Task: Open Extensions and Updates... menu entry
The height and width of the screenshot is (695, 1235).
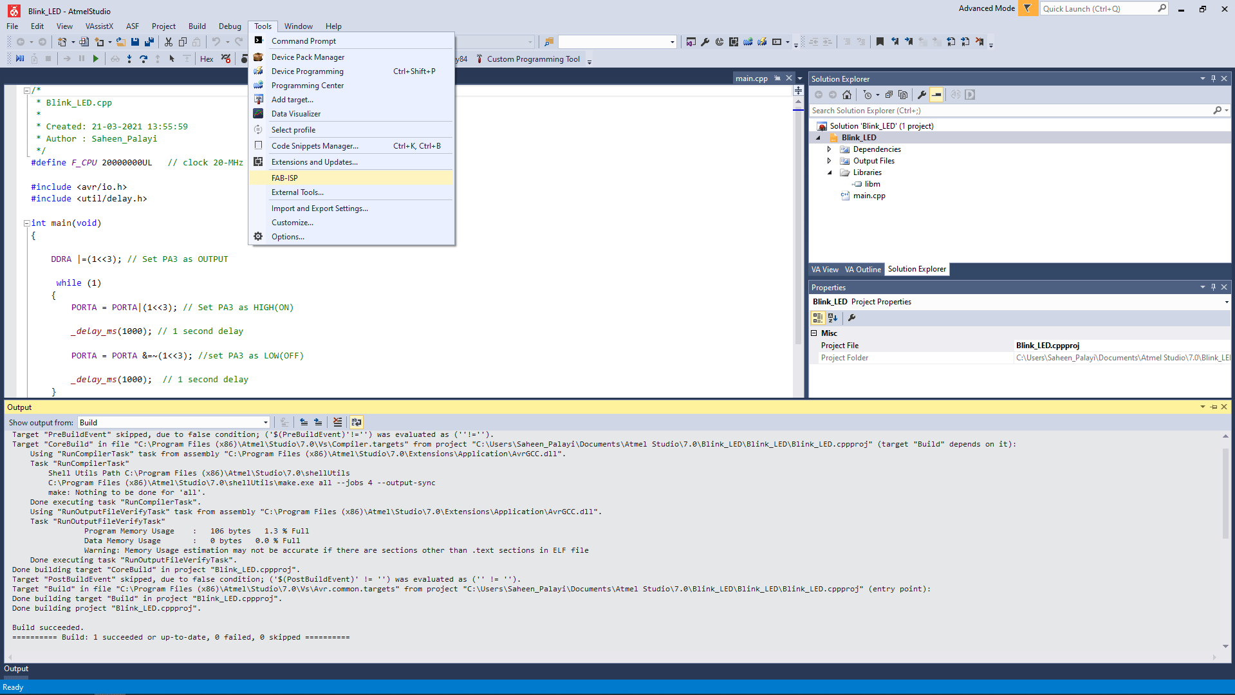Action: pyautogui.click(x=351, y=162)
